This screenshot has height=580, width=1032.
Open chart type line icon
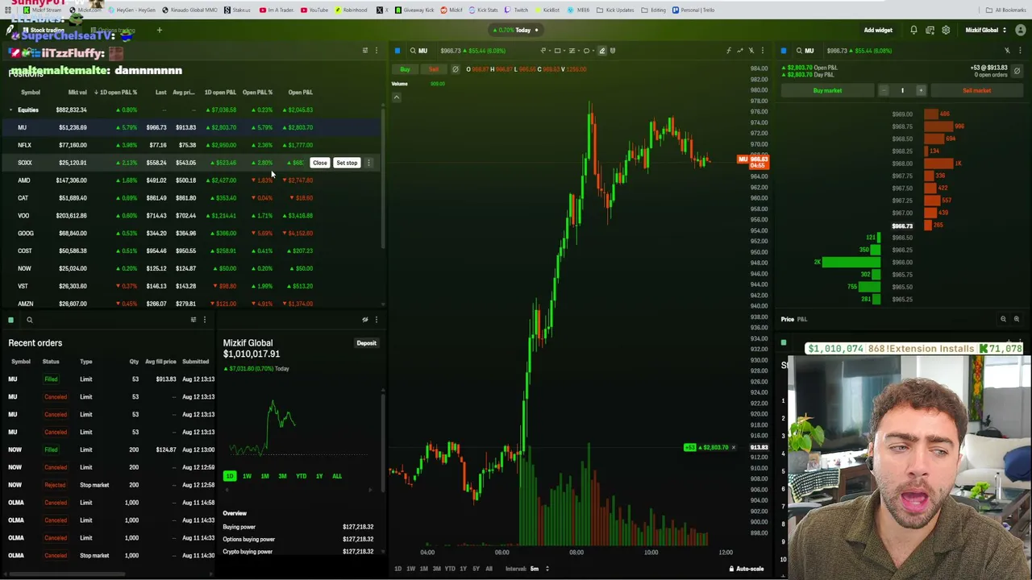coord(739,51)
